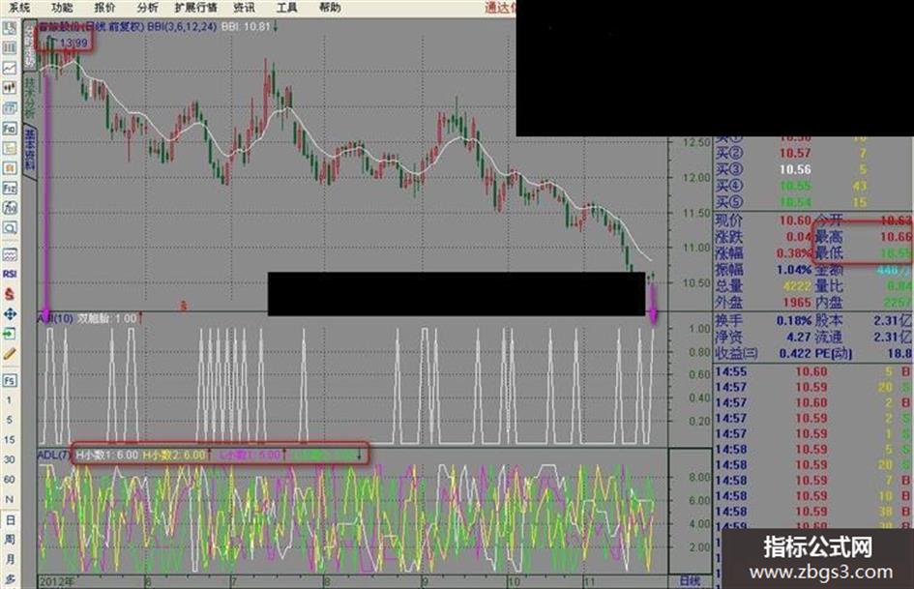Image resolution: width=914 pixels, height=589 pixels.
Task: Select weekly 周 period
Action: coord(10,540)
